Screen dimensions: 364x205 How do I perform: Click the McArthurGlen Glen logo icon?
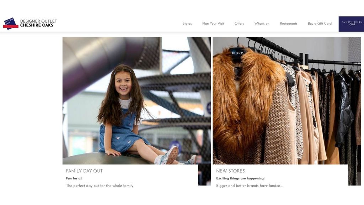(x=11, y=23)
